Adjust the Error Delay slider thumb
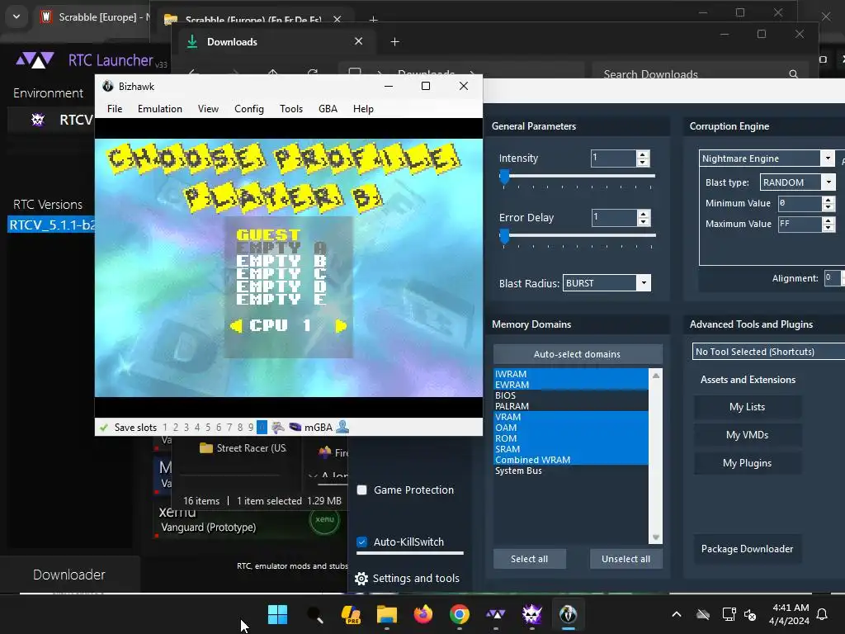The image size is (845, 634). tap(504, 235)
